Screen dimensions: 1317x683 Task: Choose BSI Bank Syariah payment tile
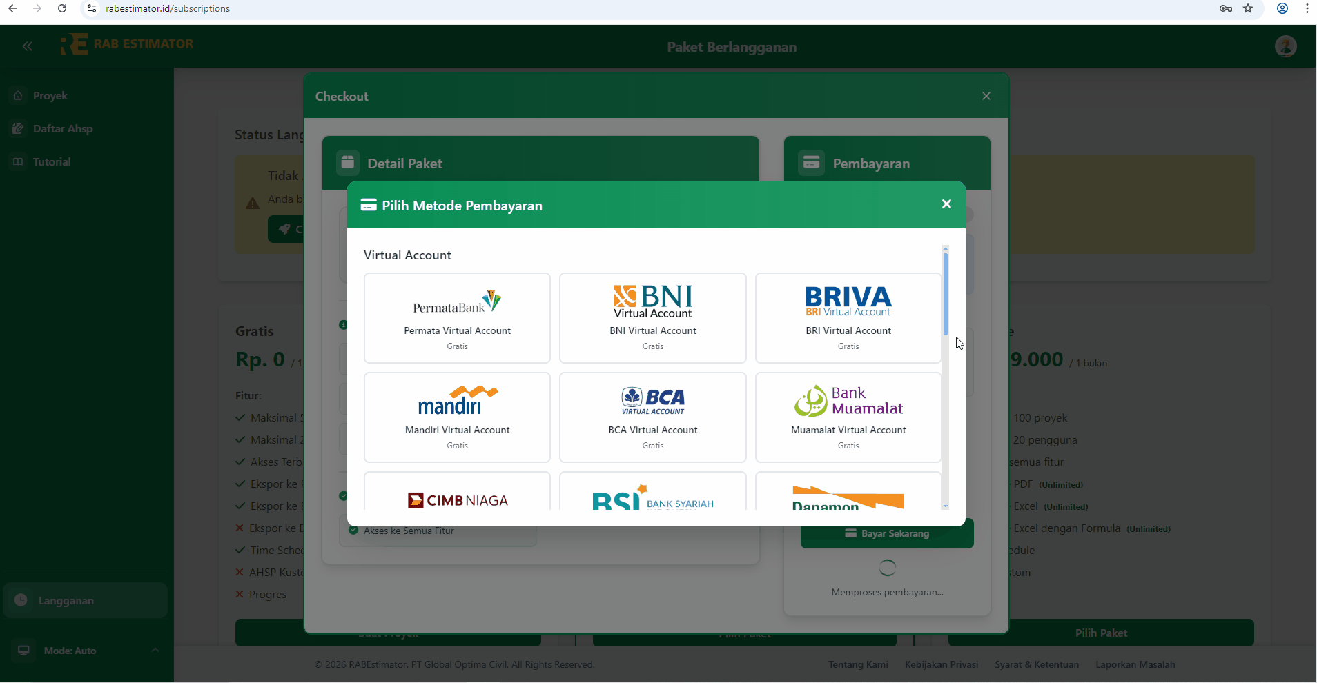coord(652,494)
